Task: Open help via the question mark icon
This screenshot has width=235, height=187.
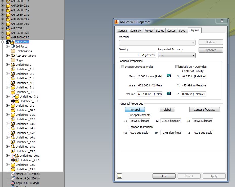Action: (x=119, y=176)
